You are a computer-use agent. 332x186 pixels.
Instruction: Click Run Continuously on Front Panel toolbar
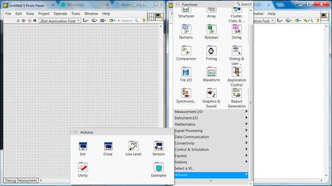pyautogui.click(x=24, y=20)
